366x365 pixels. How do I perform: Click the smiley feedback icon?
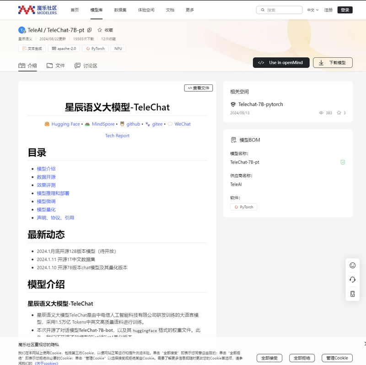point(352,265)
